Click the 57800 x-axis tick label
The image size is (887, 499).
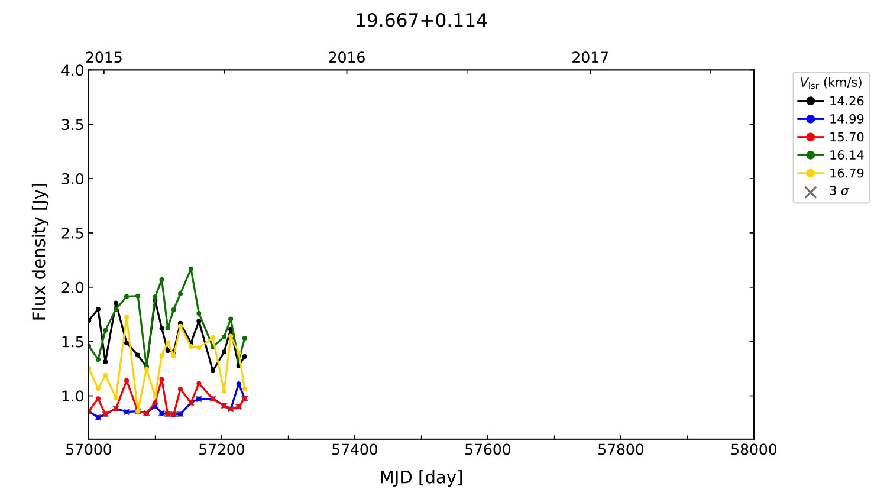(620, 450)
